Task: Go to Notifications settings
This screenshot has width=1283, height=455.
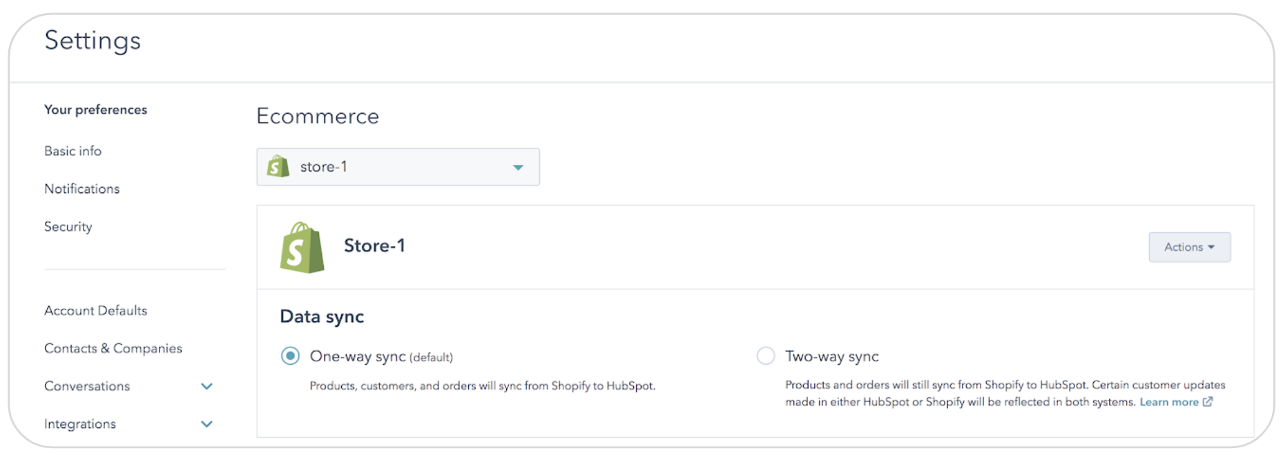Action: click(x=81, y=189)
